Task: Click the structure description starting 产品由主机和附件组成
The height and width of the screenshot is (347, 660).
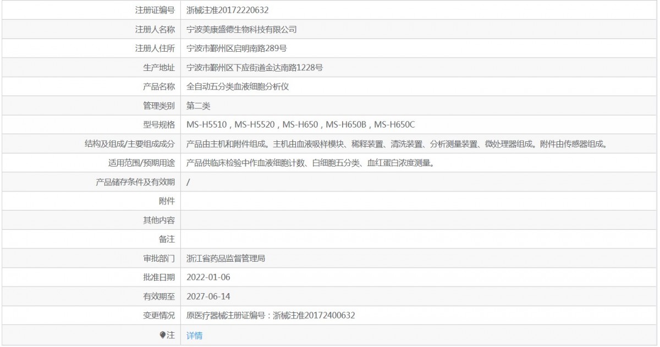Action: click(397, 144)
